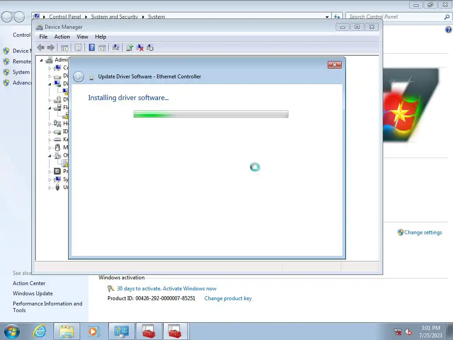Open Performance Information and Tools link
This screenshot has width=453, height=340.
point(47,307)
